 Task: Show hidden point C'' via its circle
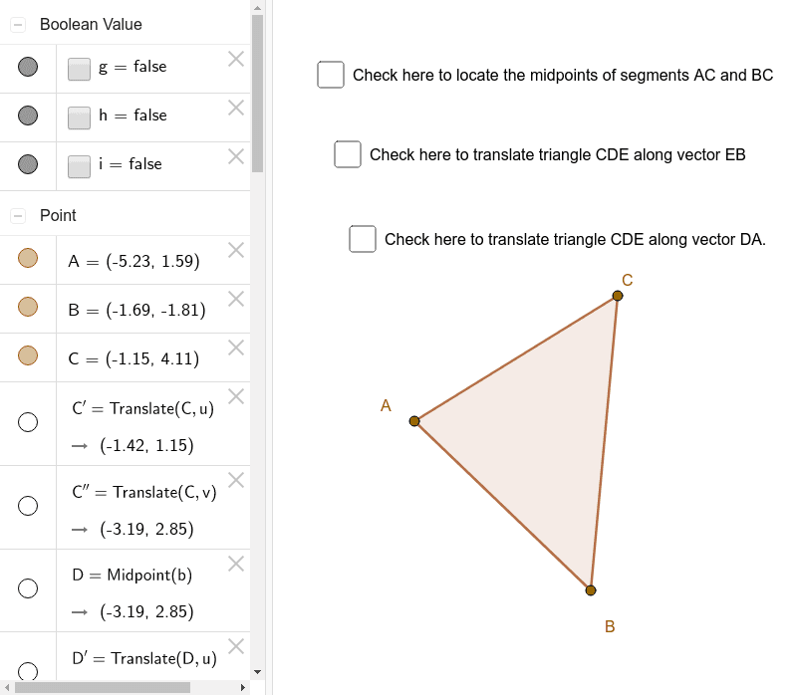click(x=28, y=506)
